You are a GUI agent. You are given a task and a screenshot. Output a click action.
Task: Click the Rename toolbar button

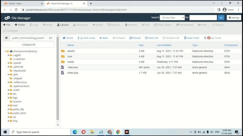coord(131,25)
